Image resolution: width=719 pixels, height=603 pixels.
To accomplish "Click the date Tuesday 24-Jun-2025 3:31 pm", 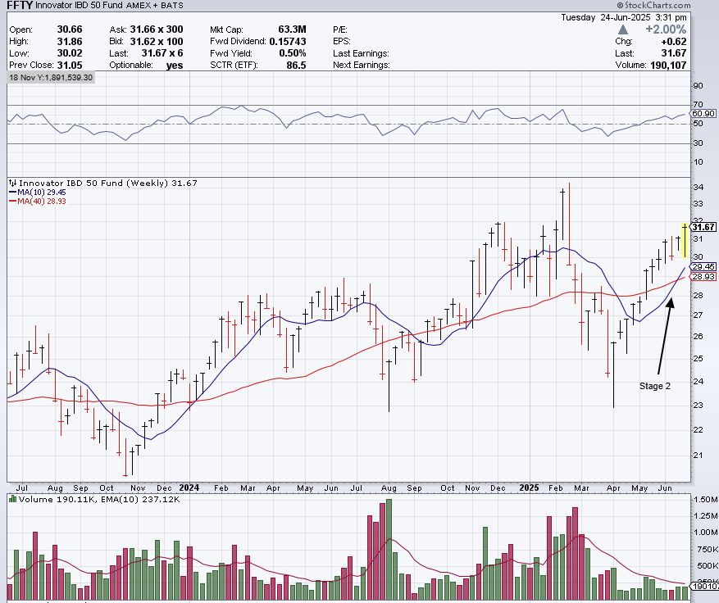I will pos(624,17).
